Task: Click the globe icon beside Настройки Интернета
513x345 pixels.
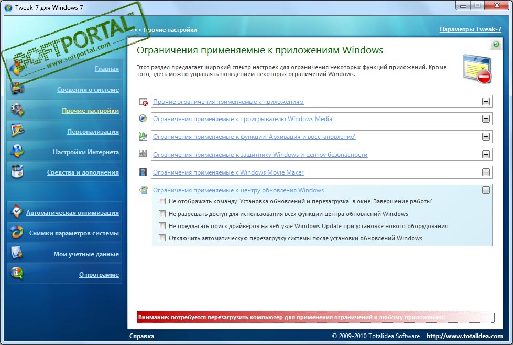Action: pos(17,151)
